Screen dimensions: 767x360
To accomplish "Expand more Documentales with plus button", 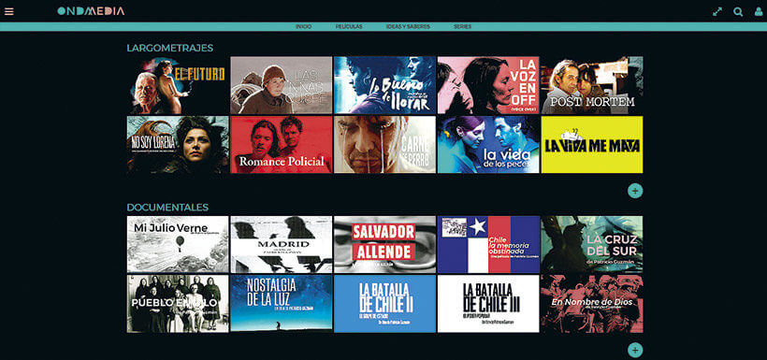I will coord(635,351).
